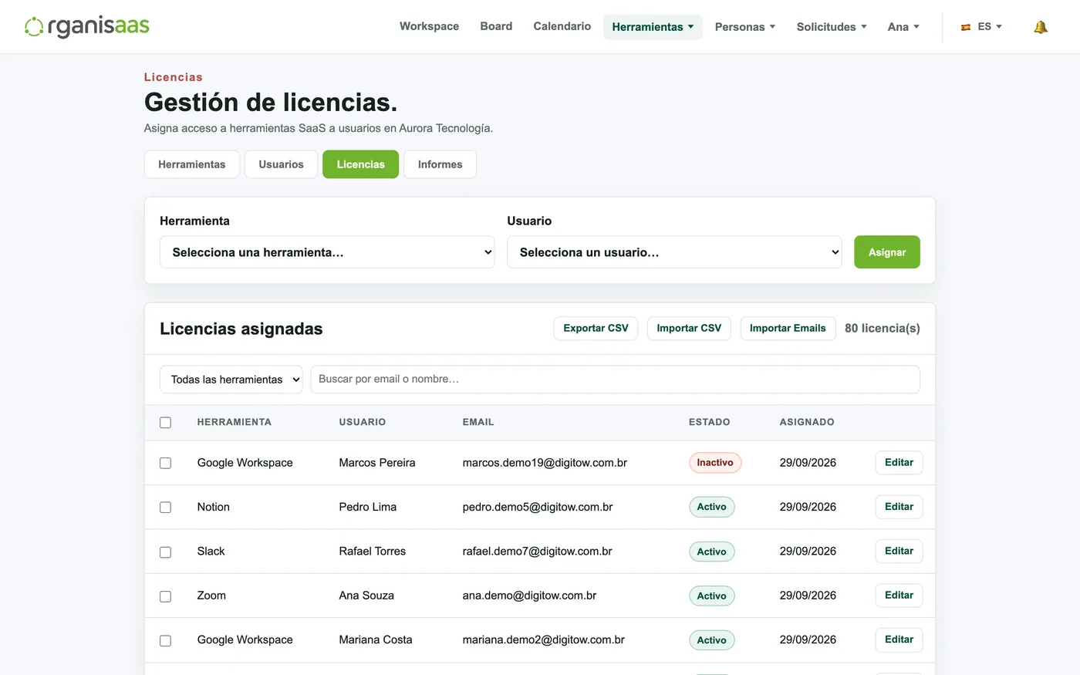Change language via ES selector
The width and height of the screenshot is (1080, 675).
click(981, 27)
